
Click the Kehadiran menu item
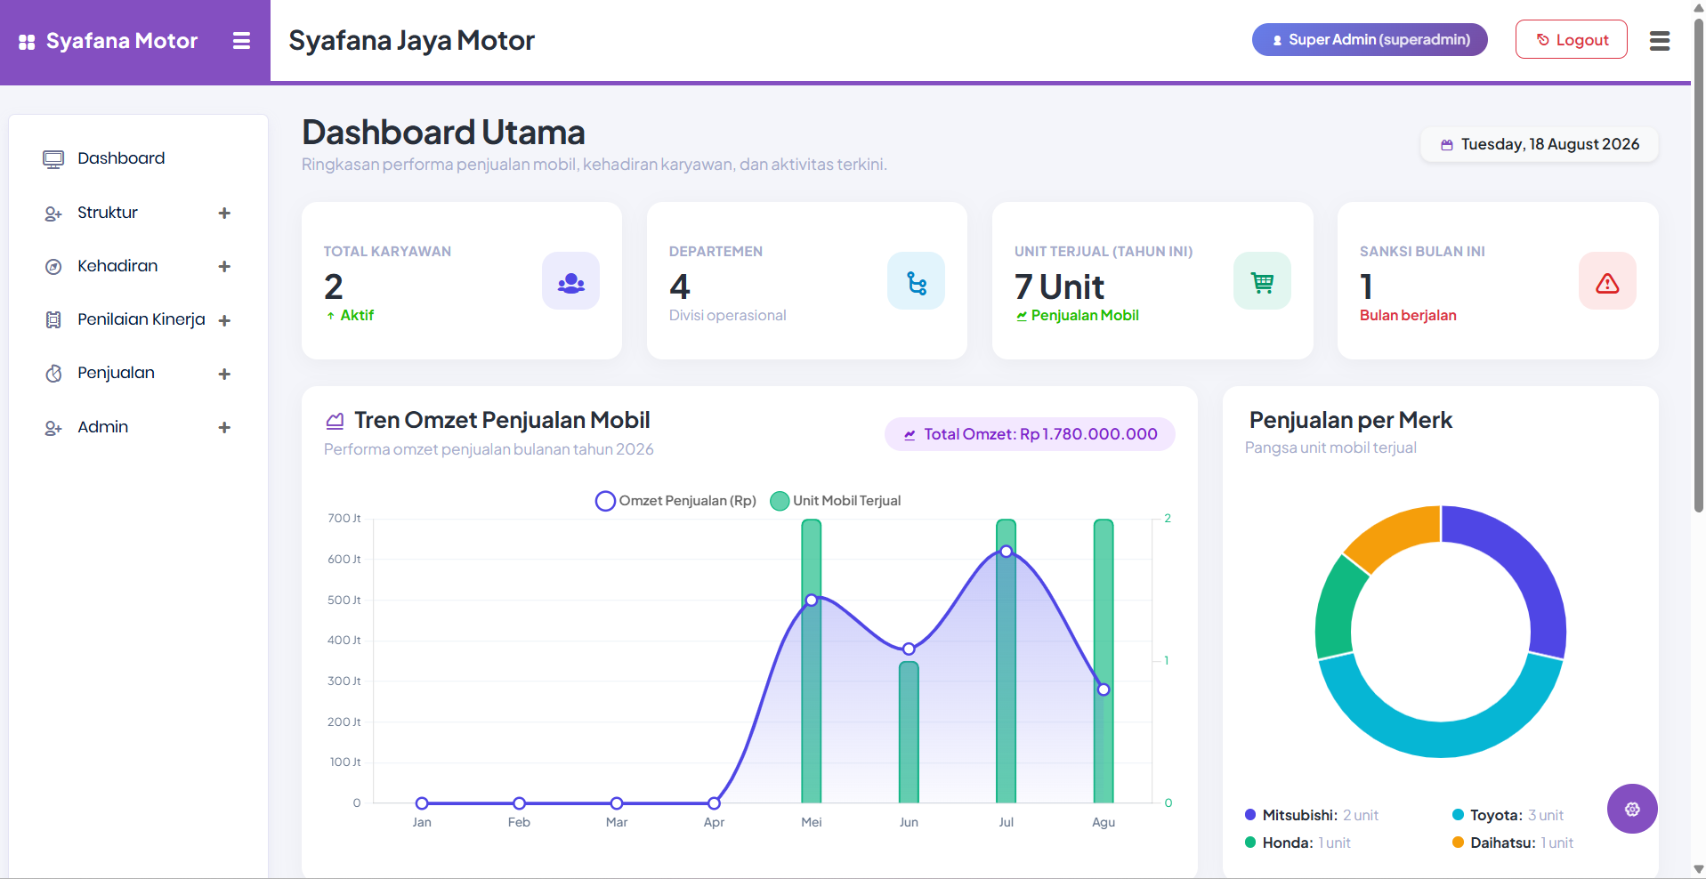[117, 266]
